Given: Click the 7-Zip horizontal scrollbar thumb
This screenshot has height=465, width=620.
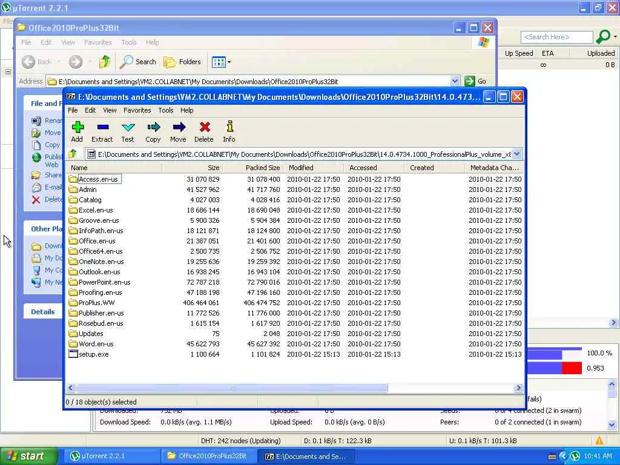Looking at the screenshot, I should [232, 388].
